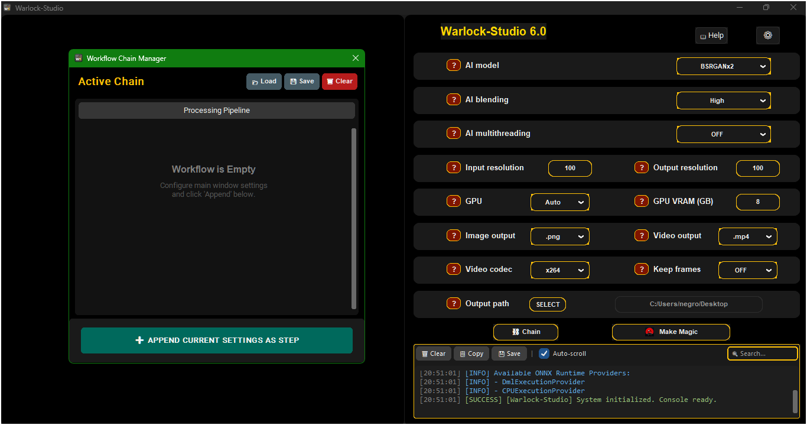Open the GPU Auto dropdown
Screen dimensions: 807x425
(560, 202)
